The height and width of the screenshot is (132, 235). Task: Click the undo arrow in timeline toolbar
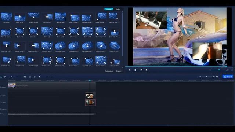point(11,77)
